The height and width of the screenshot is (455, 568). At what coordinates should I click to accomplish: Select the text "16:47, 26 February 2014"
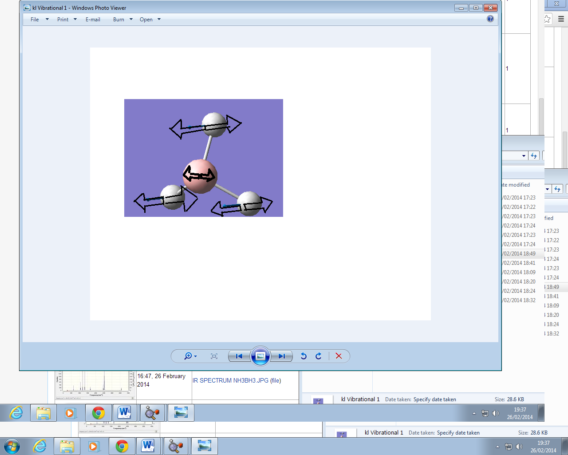click(161, 380)
